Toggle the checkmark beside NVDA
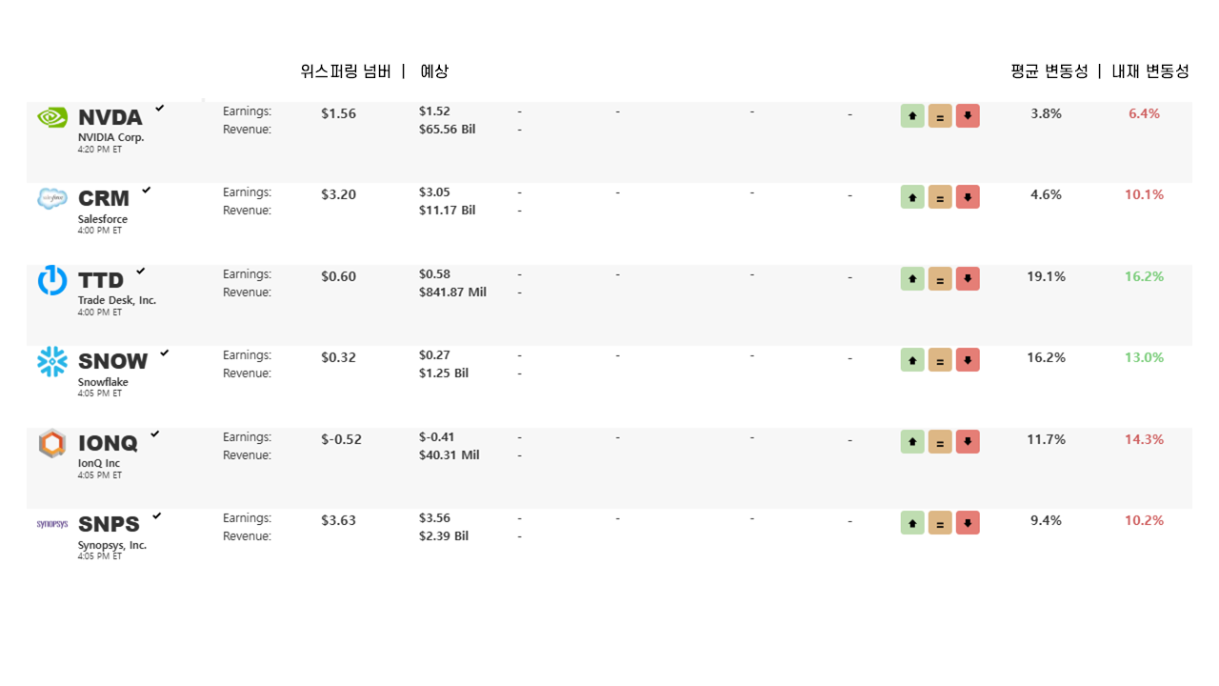 (x=160, y=109)
